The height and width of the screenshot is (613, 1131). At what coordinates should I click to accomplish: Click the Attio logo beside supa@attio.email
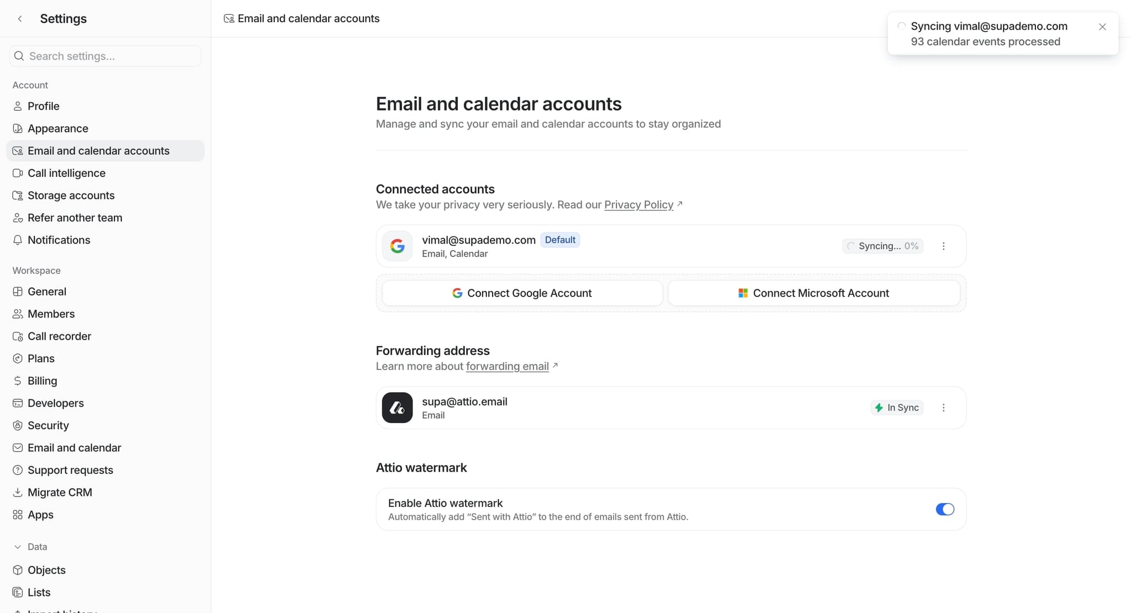[397, 408]
